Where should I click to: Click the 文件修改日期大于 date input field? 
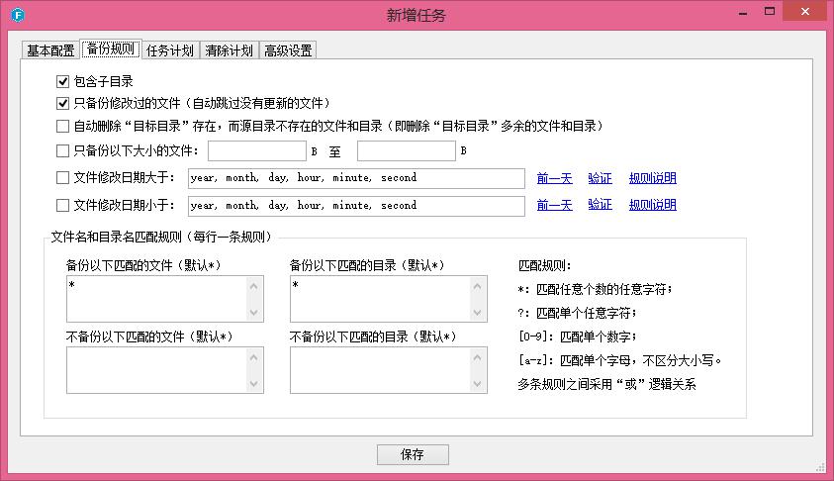pyautogui.click(x=356, y=178)
